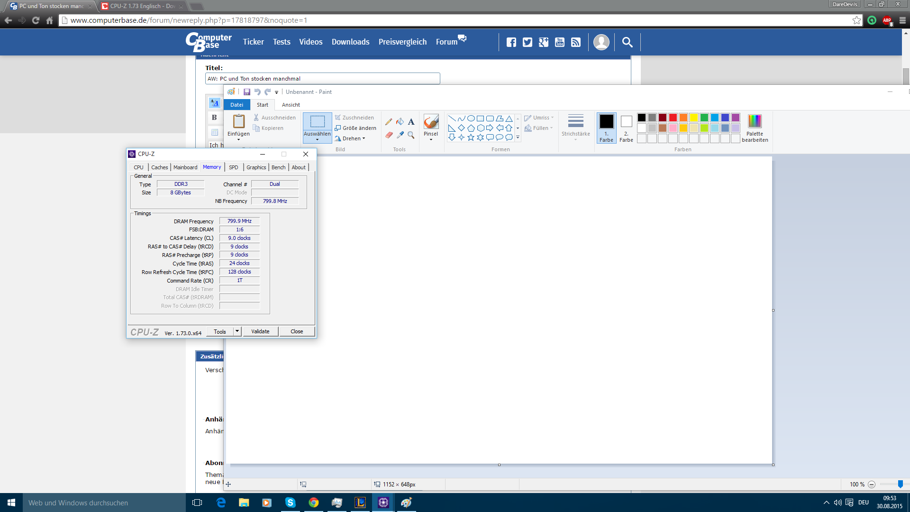Select the Pencil tool in Paint
The height and width of the screenshot is (512, 910).
[x=389, y=122]
